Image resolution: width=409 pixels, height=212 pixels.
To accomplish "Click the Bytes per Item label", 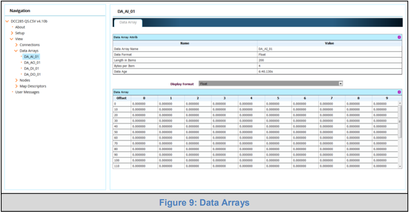I will click(124, 66).
